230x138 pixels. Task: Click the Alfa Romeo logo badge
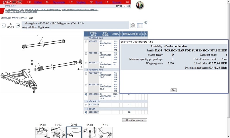click(x=140, y=5)
